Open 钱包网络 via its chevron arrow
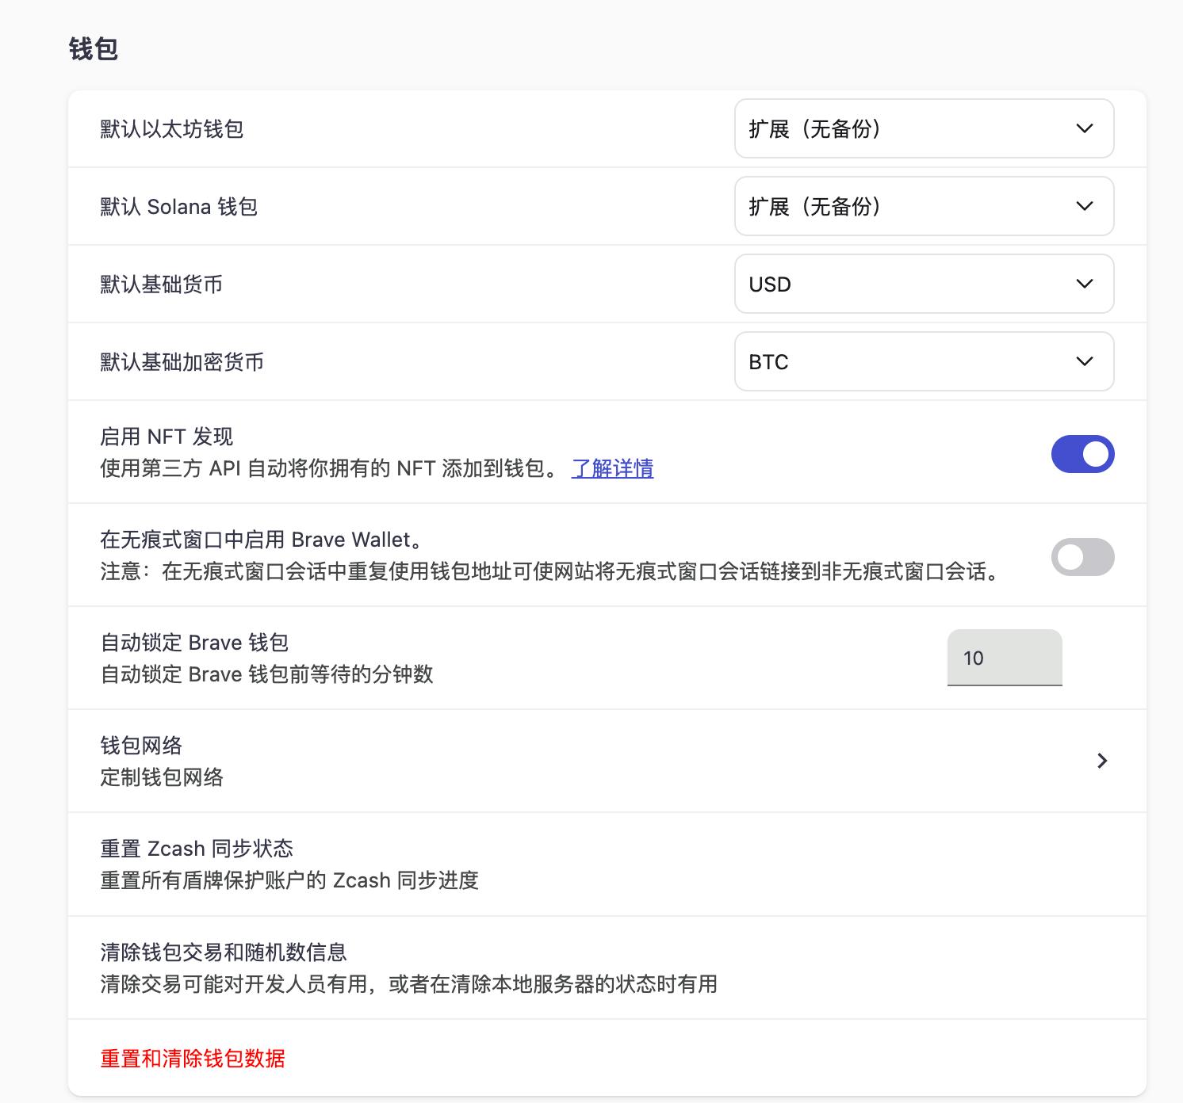 click(x=1102, y=761)
